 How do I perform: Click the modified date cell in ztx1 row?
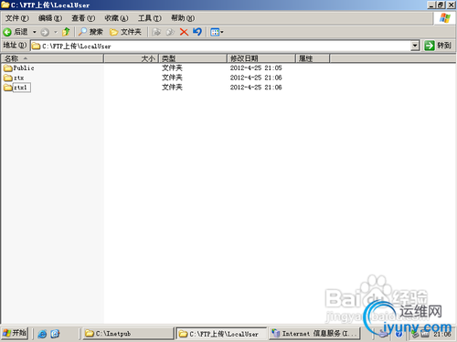256,88
